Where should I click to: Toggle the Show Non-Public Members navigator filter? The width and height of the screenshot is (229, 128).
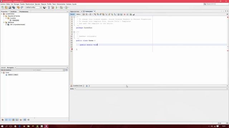click(x=14, y=120)
